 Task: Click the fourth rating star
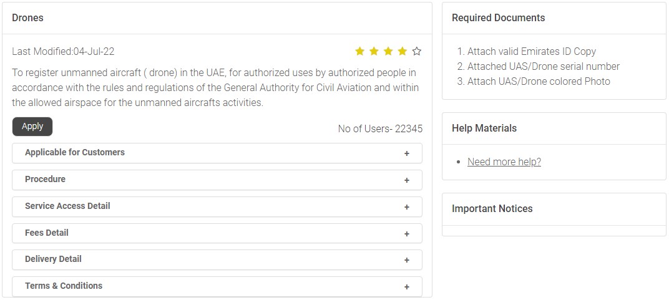pyautogui.click(x=403, y=52)
